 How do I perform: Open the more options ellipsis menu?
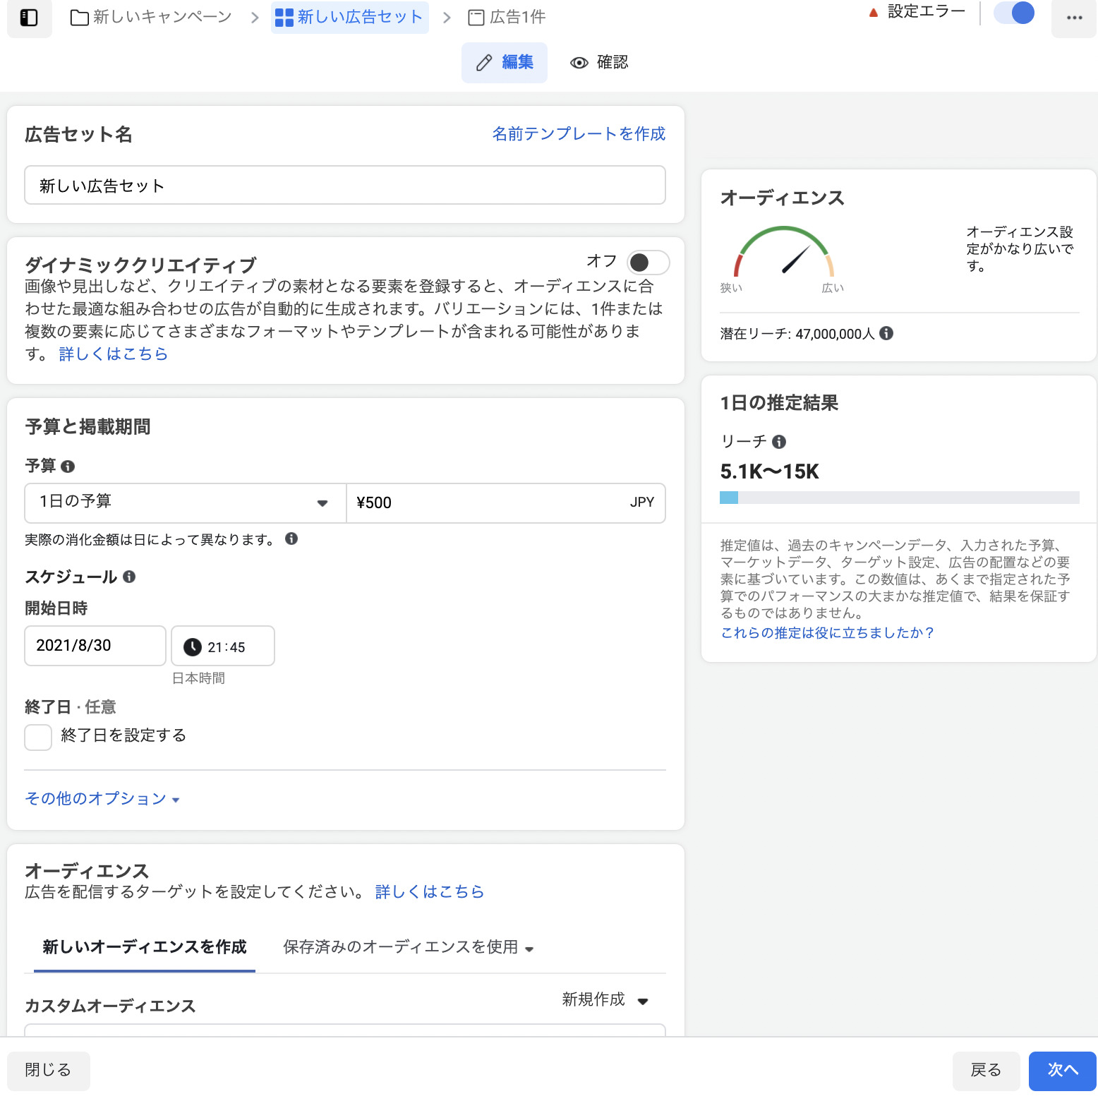(1073, 18)
